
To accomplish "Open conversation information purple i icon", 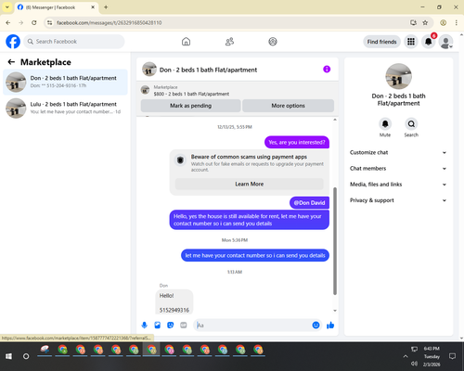I will [x=327, y=70].
